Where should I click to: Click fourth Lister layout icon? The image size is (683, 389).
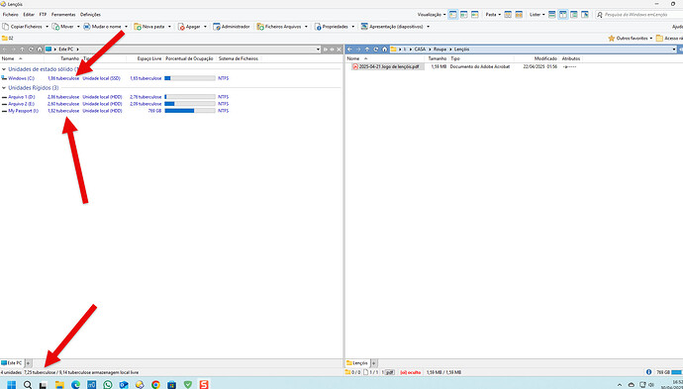tap(585, 15)
